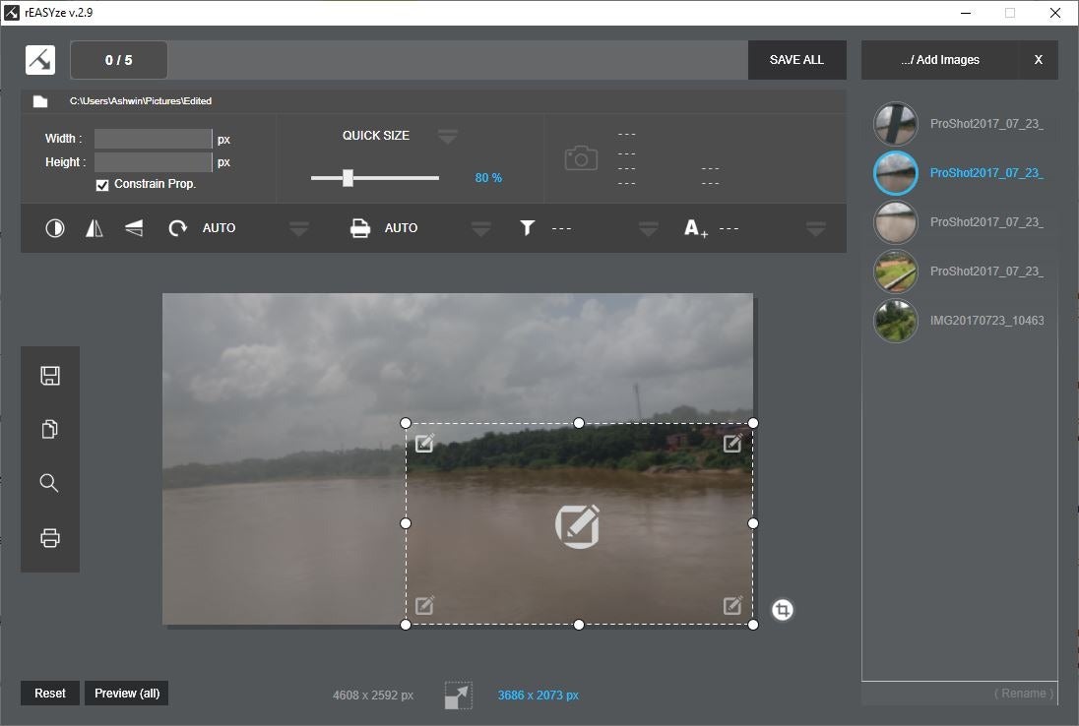This screenshot has width=1079, height=726.
Task: Click the print icon in left sidebar
Action: 50,538
